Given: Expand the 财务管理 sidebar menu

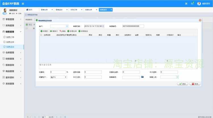Looking at the screenshot, I should coord(12,59).
